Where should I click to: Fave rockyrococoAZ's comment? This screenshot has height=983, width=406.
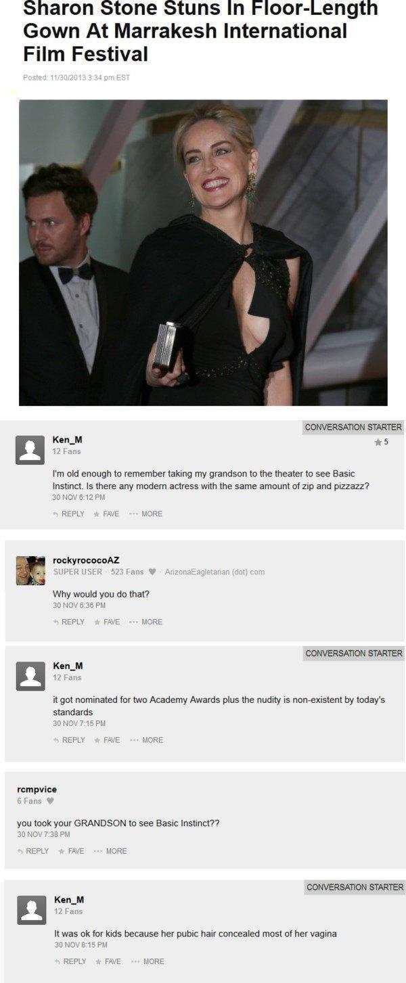[107, 622]
